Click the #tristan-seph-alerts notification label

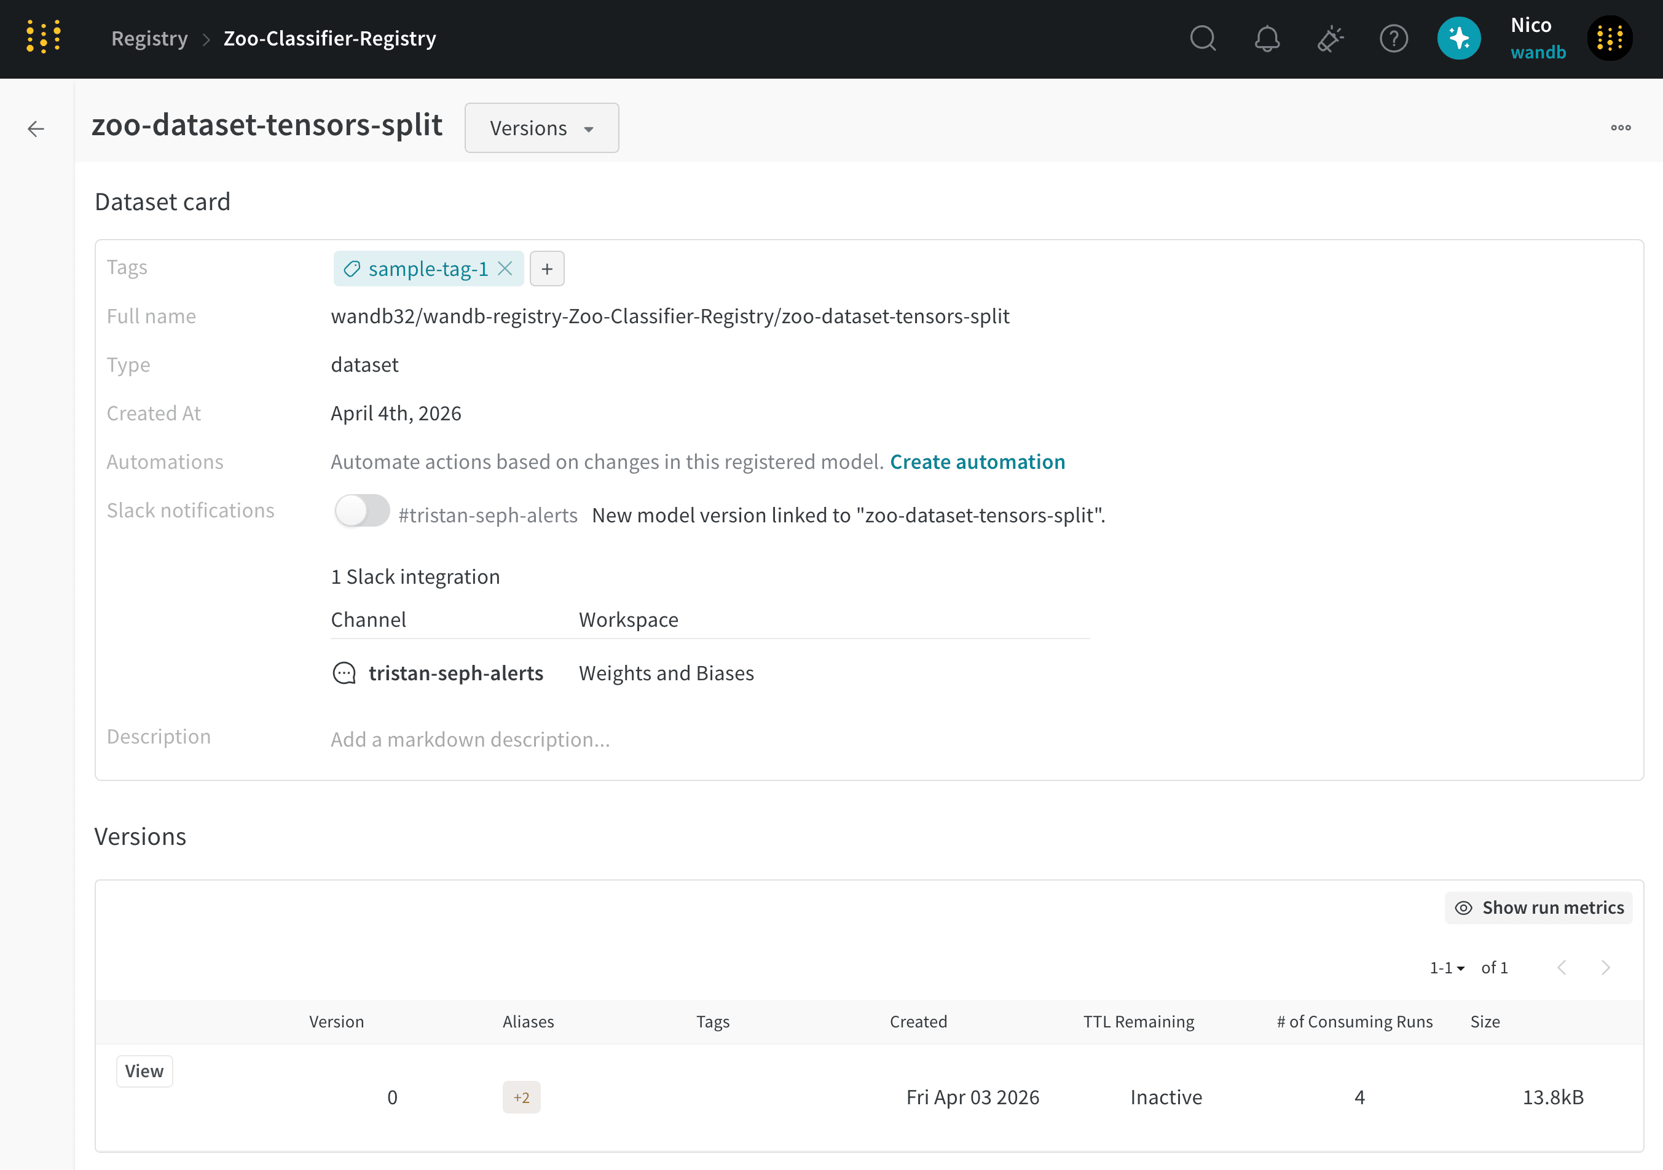(488, 516)
